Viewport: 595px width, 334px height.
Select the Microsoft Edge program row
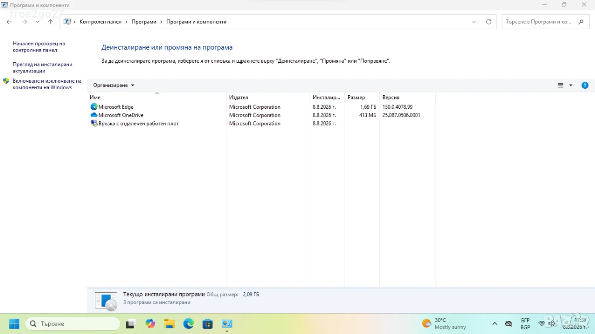(262, 107)
